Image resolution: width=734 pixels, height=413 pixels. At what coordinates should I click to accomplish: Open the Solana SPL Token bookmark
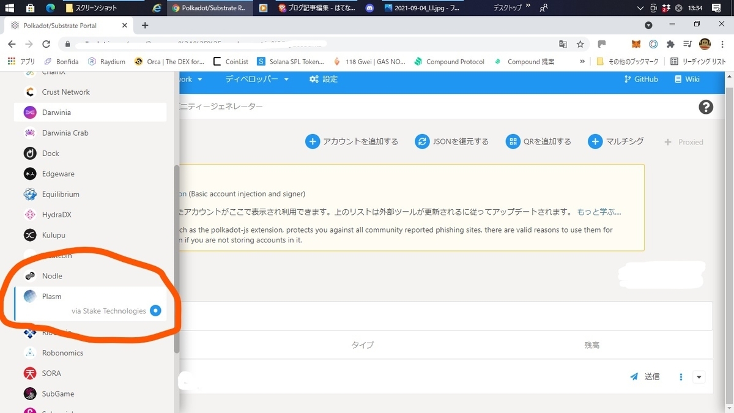(x=291, y=61)
